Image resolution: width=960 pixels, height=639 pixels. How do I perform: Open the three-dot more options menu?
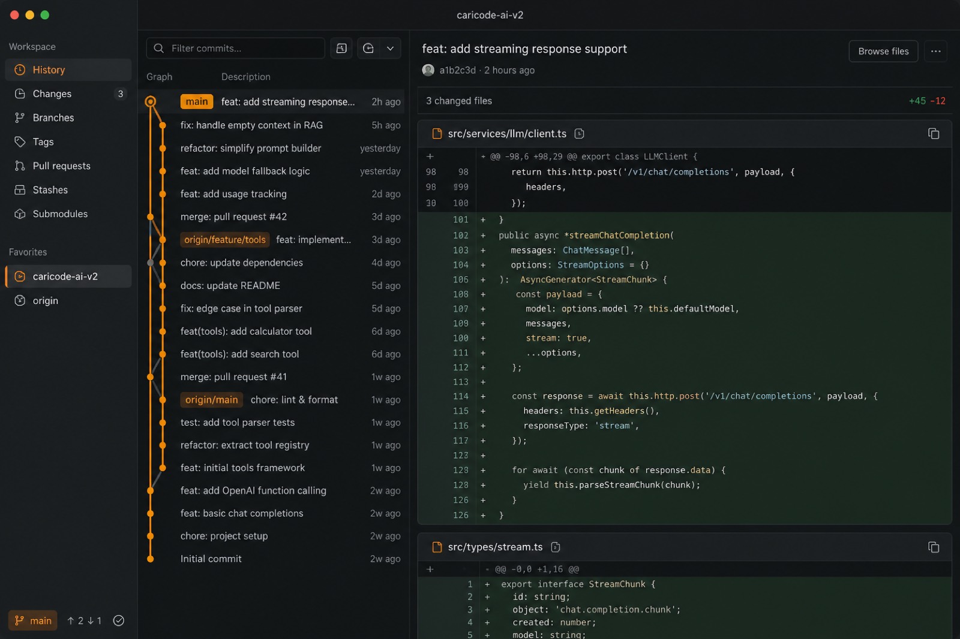tap(935, 51)
